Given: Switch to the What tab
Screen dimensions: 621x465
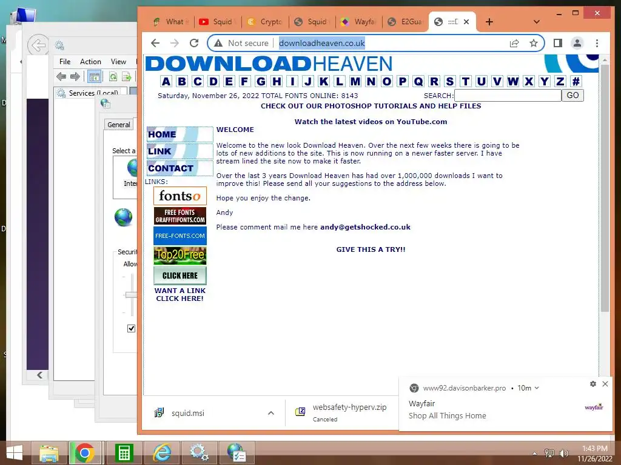Looking at the screenshot, I should [171, 22].
